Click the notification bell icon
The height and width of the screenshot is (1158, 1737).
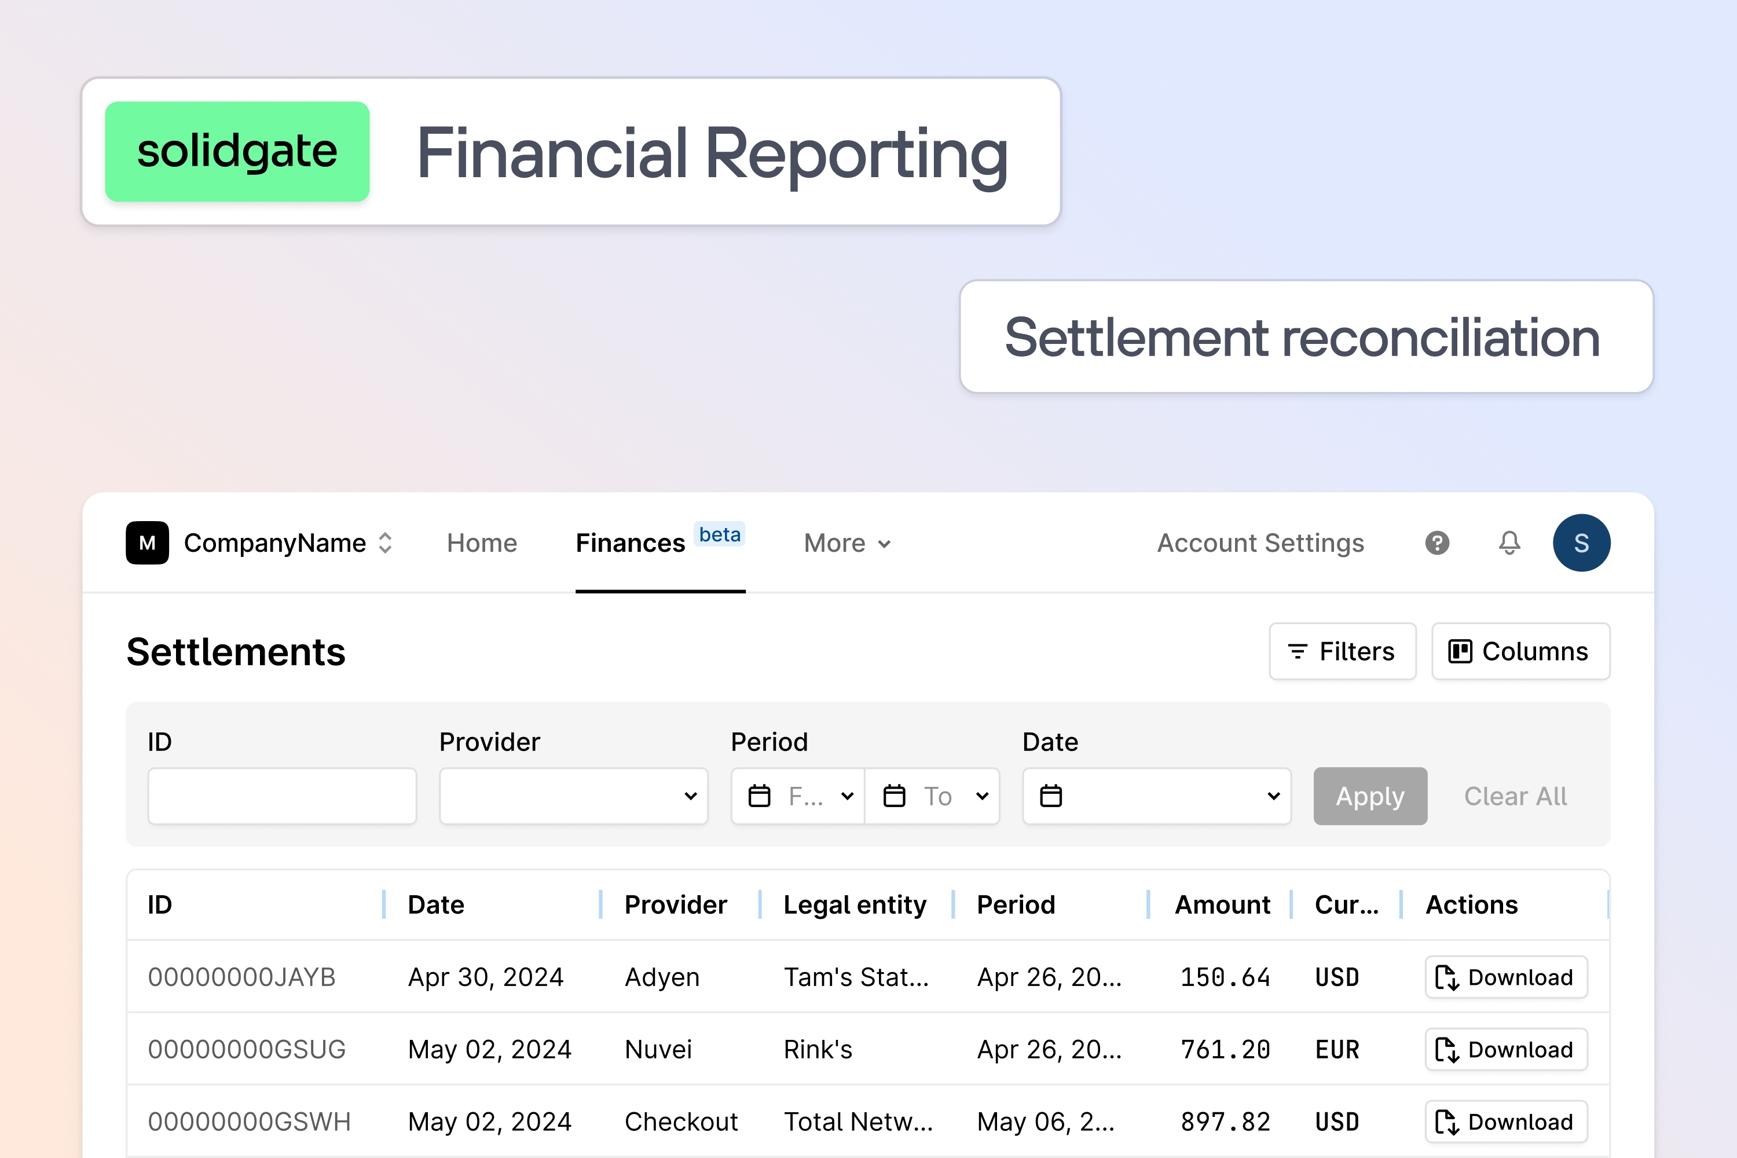coord(1509,543)
